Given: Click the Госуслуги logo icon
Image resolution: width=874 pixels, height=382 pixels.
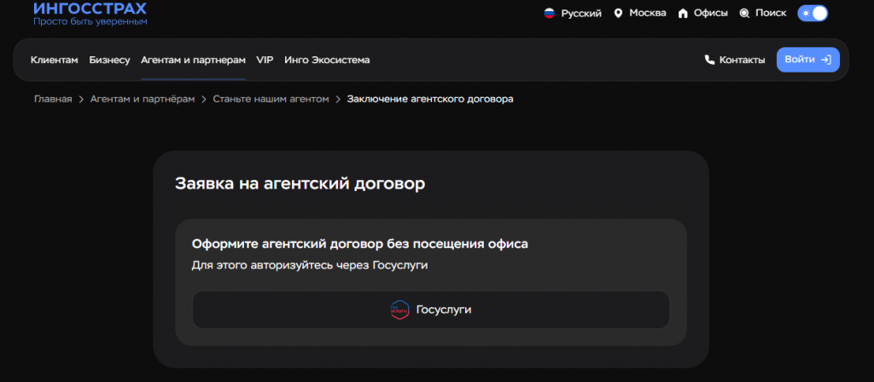Looking at the screenshot, I should click(399, 309).
